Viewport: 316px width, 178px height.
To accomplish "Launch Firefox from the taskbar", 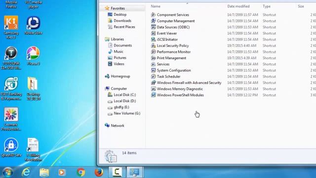I will 99,173.
